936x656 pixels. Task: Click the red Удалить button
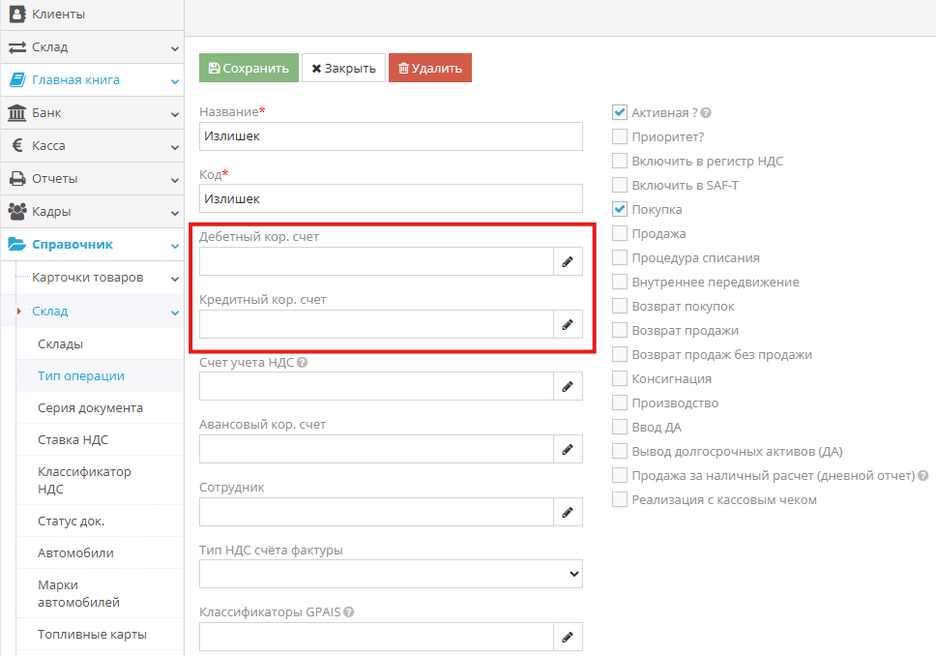[429, 69]
